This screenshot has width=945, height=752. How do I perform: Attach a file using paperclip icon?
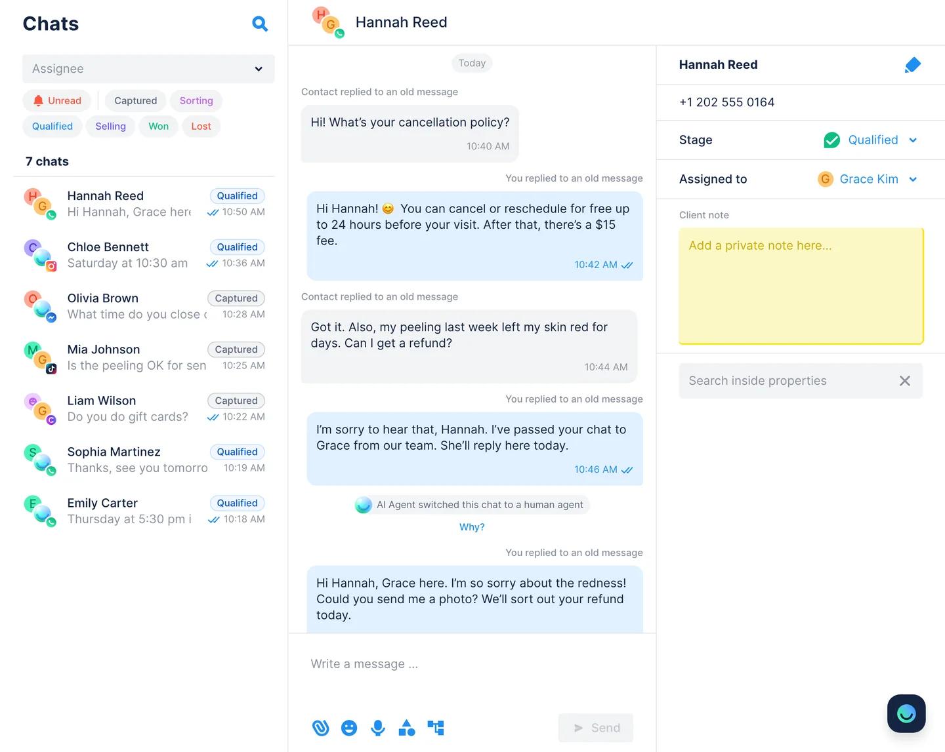[320, 728]
